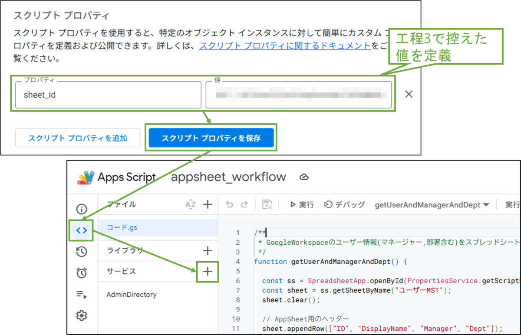The image size is (521, 335).
Task: Click the プロパティ field containing sheet_id
Action: click(108, 95)
